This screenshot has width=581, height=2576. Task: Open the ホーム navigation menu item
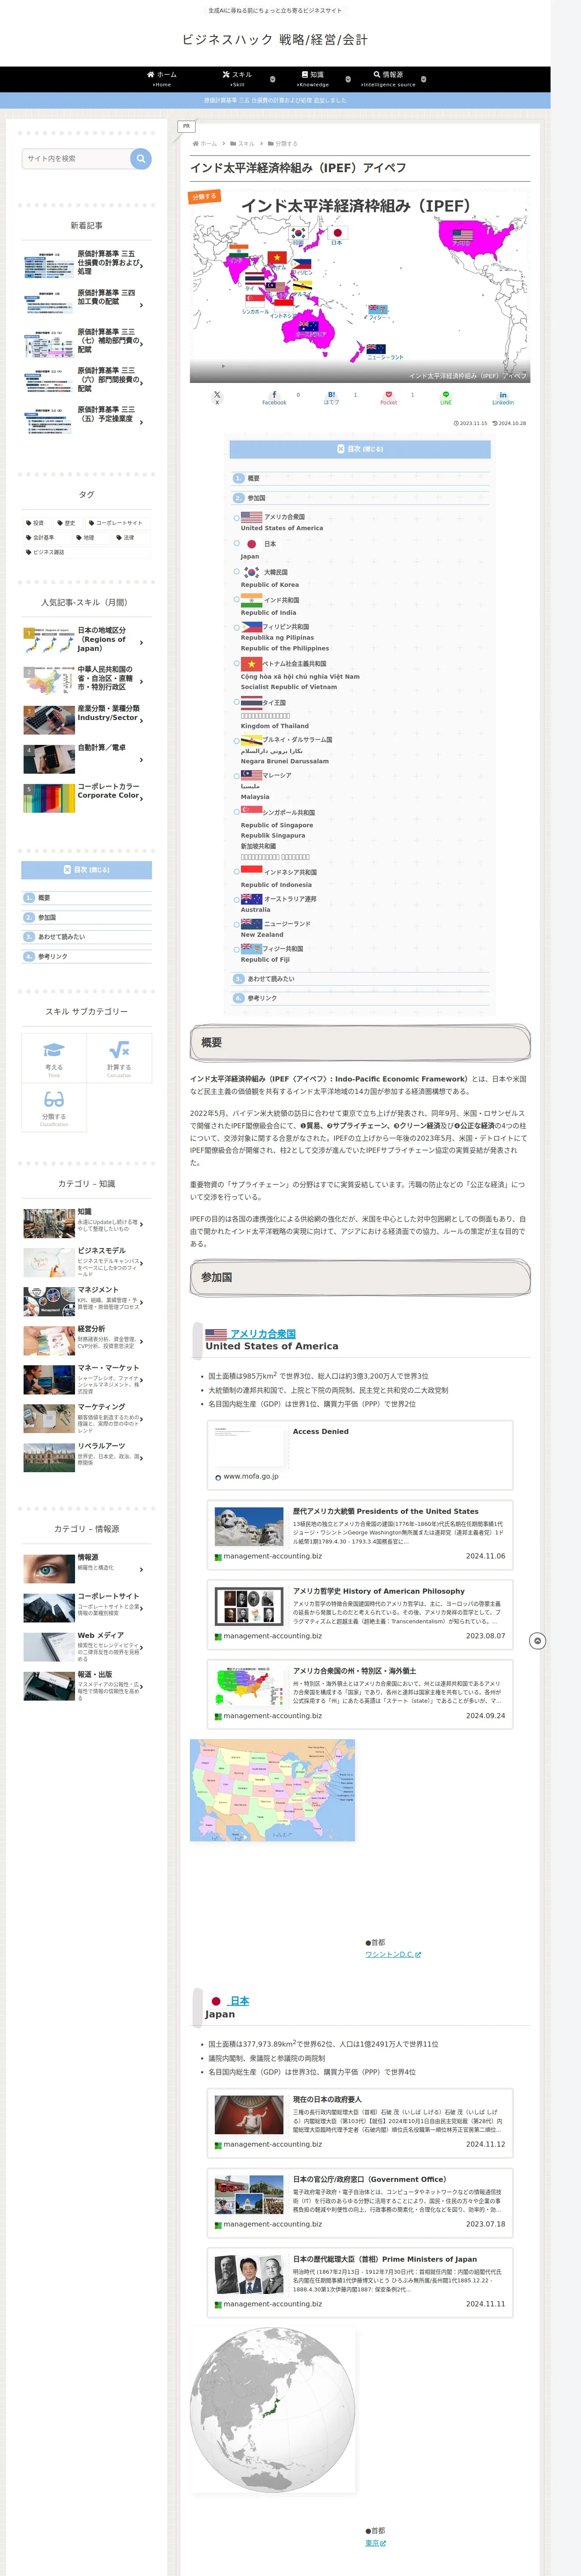tap(162, 79)
